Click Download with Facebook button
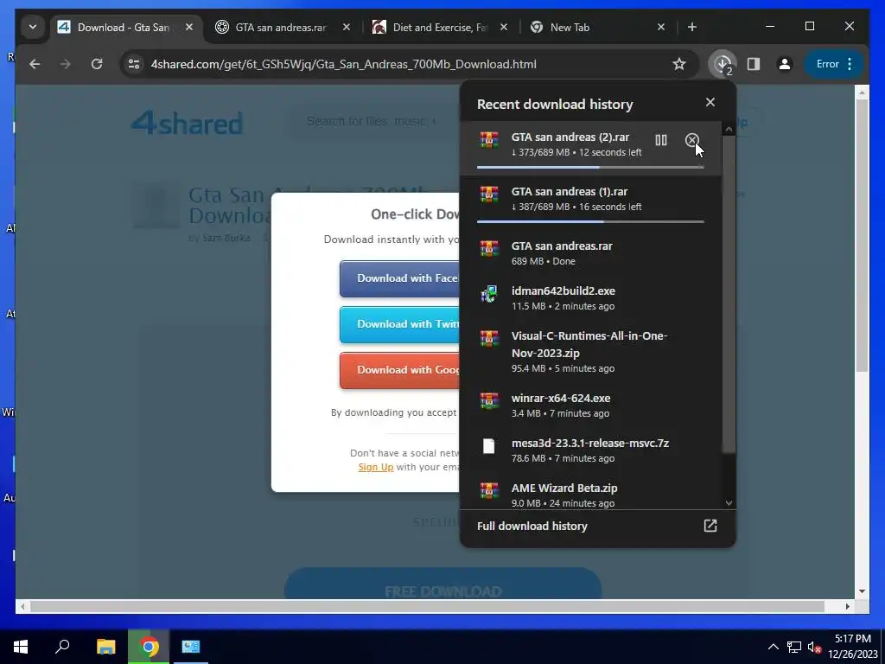885x664 pixels. pos(399,278)
